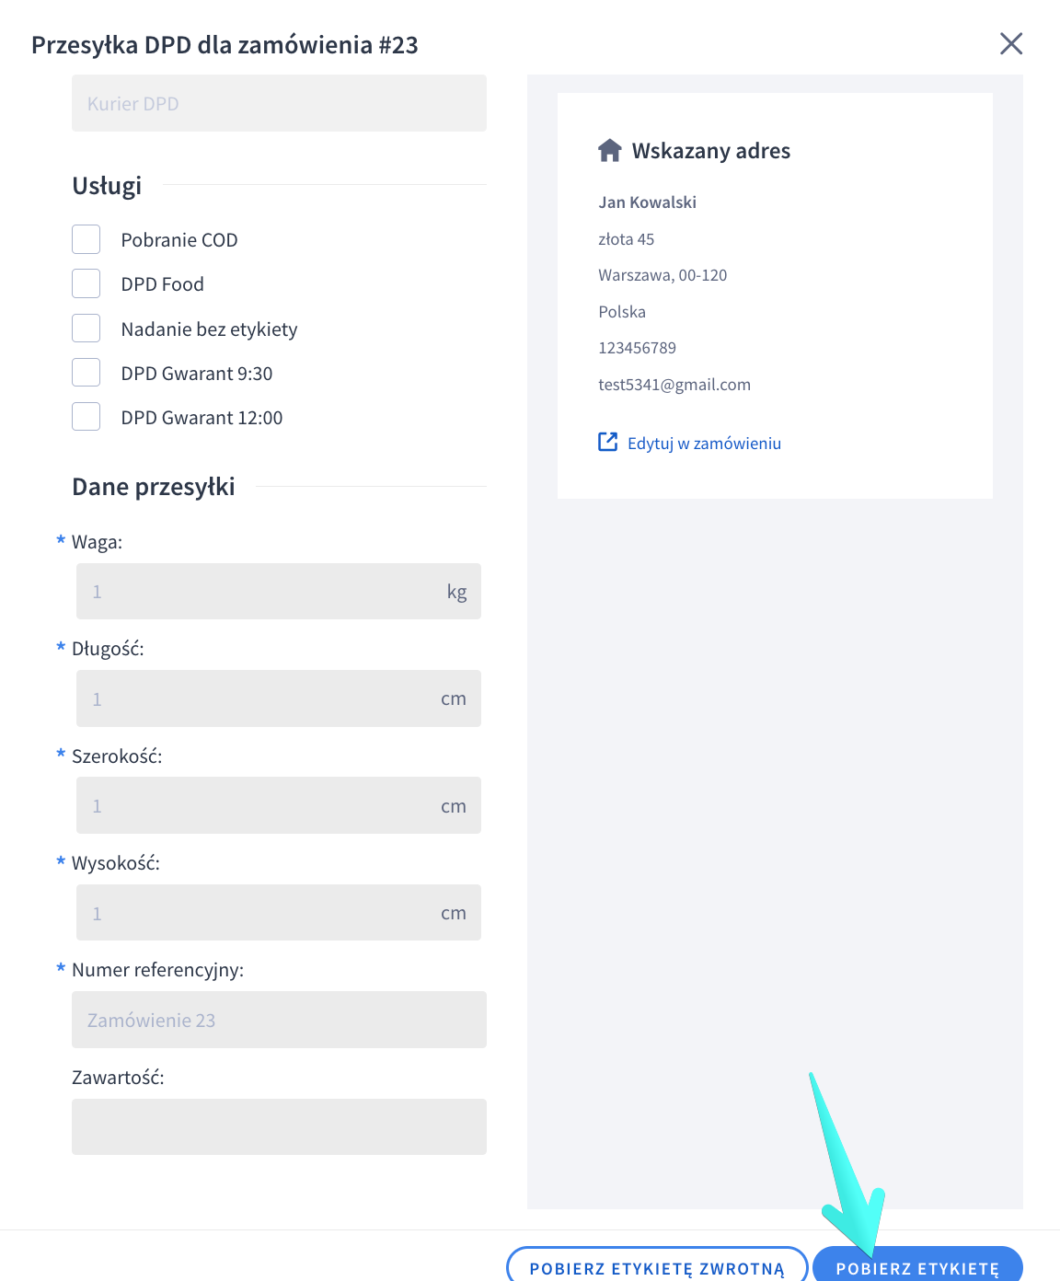Viewport: 1060px width, 1281px height.
Task: Click Pobierz etykietę zwrotną button
Action: [657, 1266]
